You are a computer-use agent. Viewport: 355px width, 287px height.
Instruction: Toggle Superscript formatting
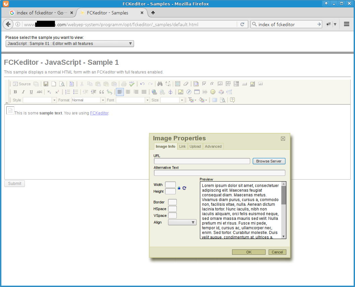(57, 92)
